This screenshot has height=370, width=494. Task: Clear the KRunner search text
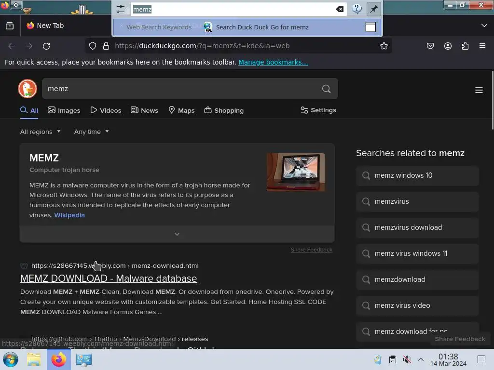[340, 9]
